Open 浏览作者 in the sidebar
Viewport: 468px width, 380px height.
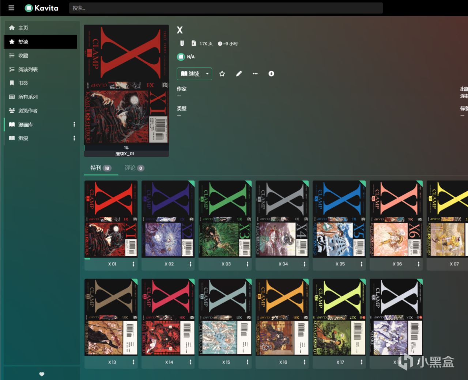click(x=40, y=111)
